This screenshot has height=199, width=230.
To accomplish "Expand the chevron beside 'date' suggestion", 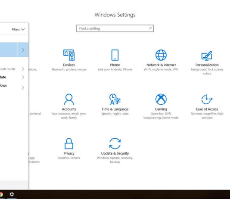I will coord(23,77).
